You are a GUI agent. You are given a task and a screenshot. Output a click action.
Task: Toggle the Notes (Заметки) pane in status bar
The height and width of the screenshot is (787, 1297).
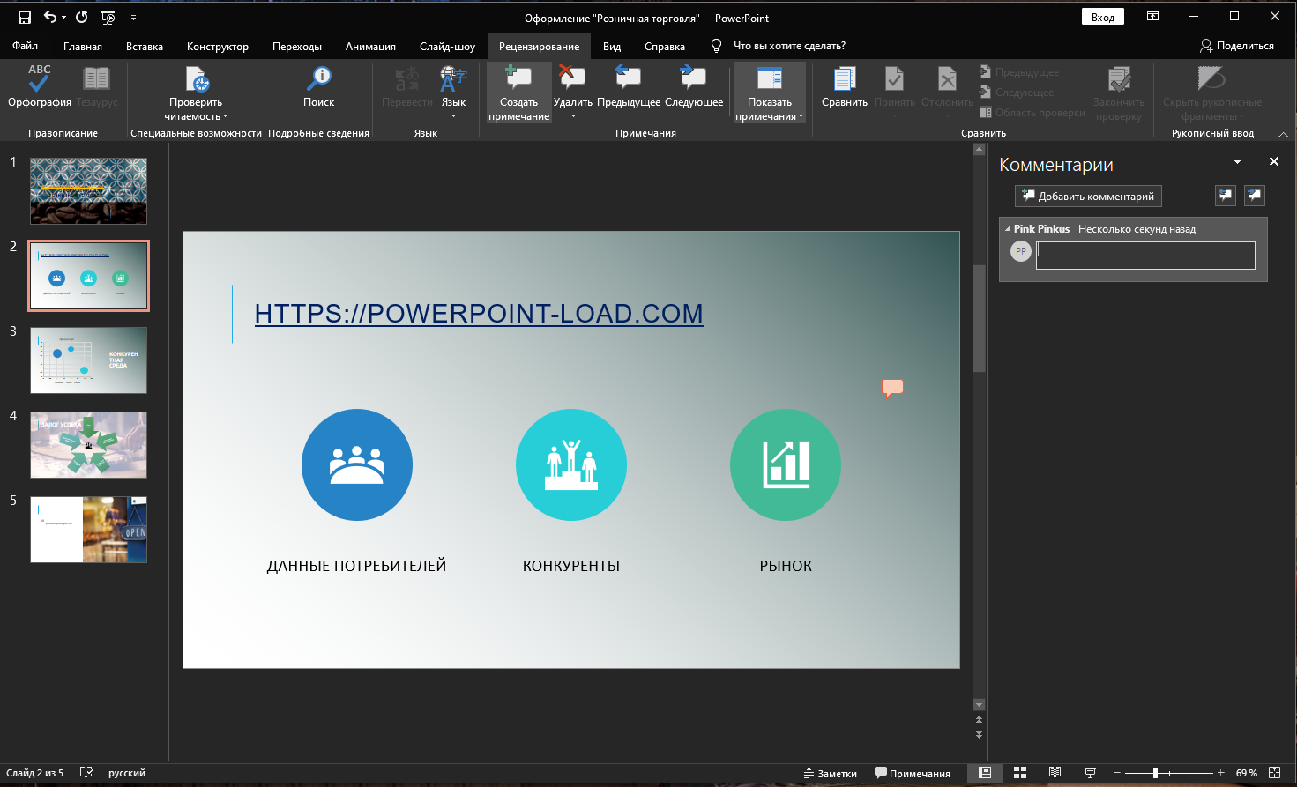tap(831, 773)
